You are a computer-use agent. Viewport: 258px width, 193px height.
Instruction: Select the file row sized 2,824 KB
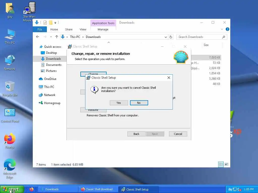click(x=206, y=68)
